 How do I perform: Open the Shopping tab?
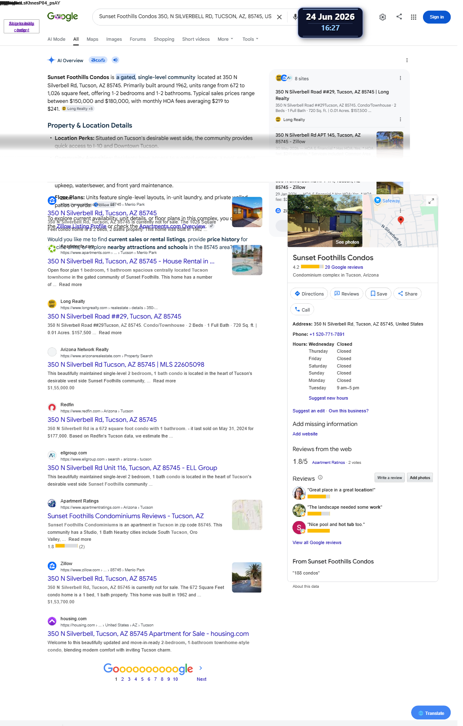point(164,39)
